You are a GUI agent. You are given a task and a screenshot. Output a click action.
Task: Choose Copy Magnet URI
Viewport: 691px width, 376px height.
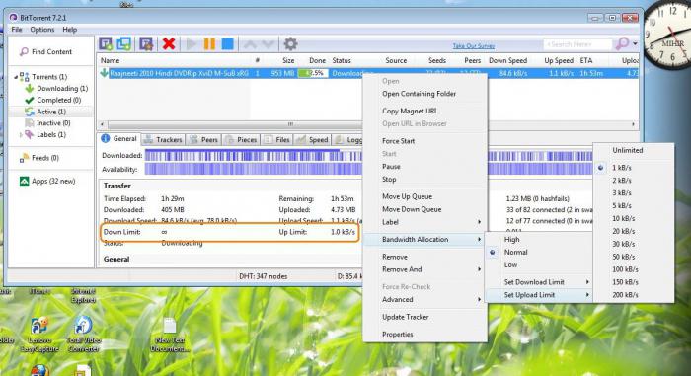(x=410, y=112)
